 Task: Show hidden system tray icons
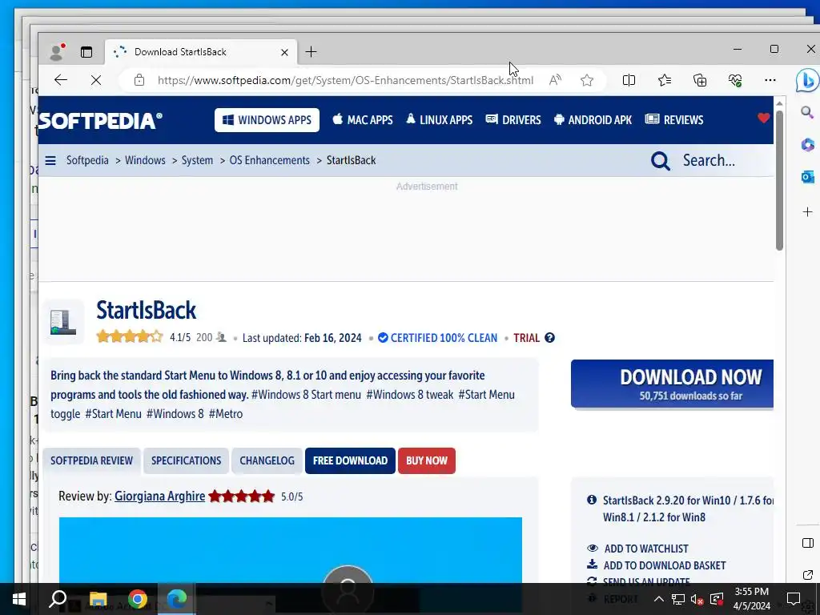tap(659, 599)
